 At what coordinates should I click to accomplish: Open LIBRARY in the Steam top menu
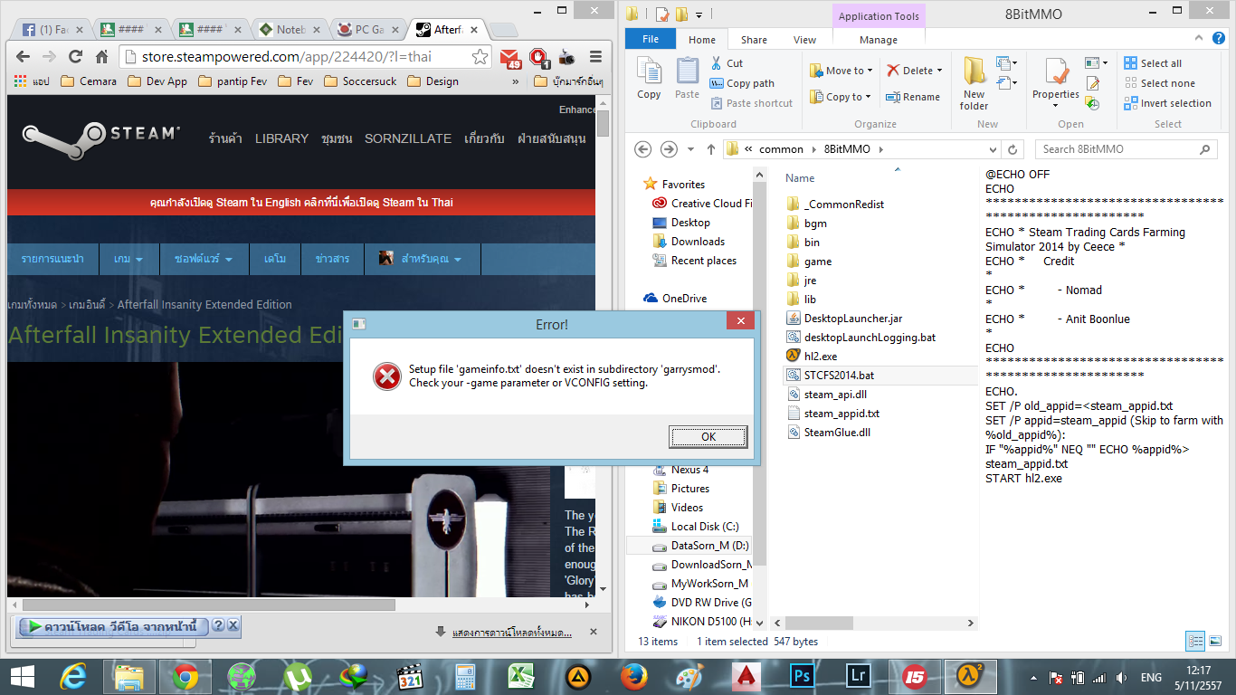(x=281, y=138)
